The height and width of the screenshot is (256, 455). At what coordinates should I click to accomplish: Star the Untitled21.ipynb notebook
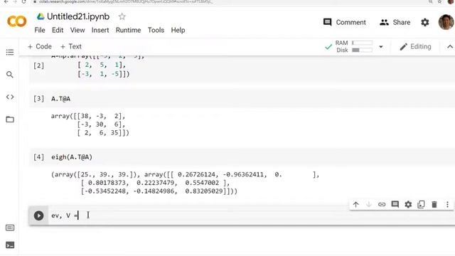point(122,16)
